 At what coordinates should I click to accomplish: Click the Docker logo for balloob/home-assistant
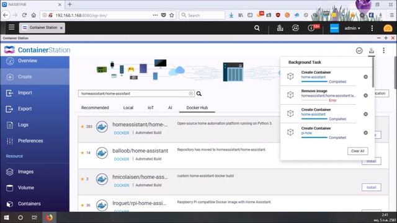tap(102, 153)
